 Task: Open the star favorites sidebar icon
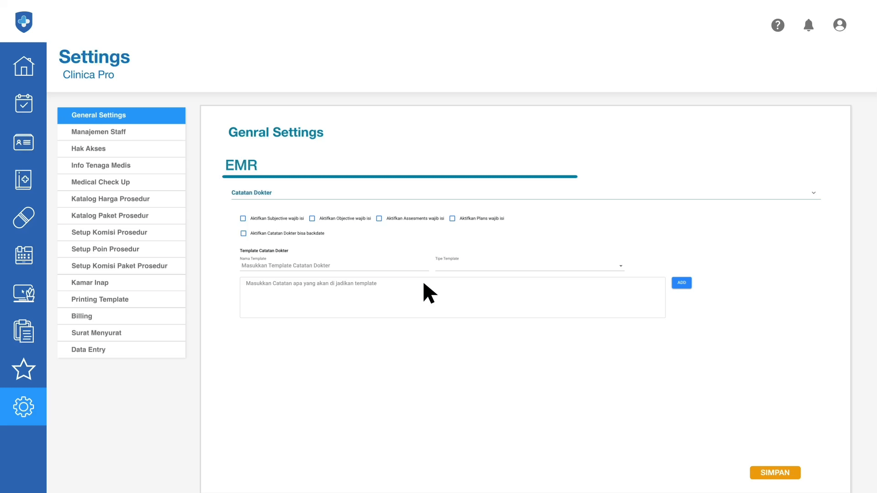pyautogui.click(x=23, y=369)
